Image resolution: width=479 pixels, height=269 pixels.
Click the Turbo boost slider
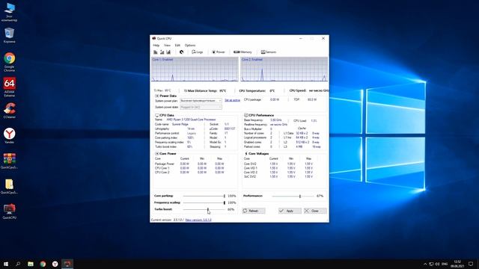click(204, 209)
